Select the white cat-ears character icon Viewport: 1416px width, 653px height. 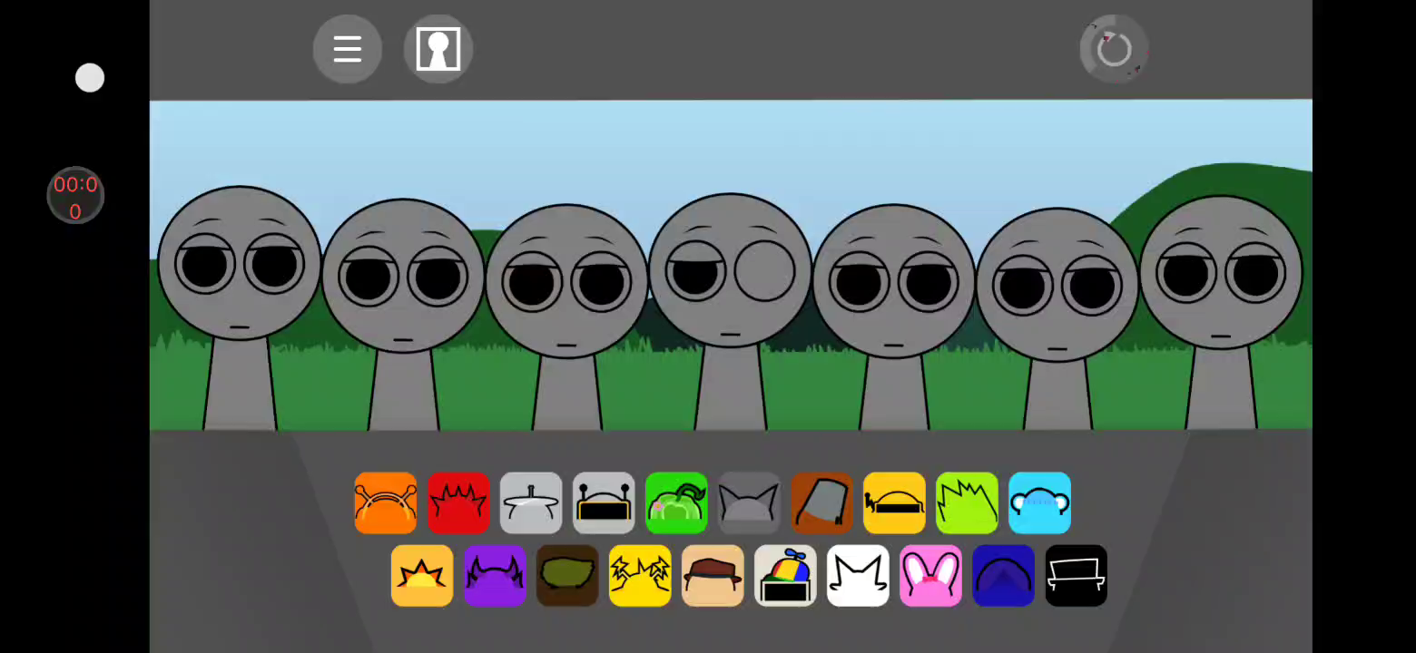pyautogui.click(x=858, y=576)
